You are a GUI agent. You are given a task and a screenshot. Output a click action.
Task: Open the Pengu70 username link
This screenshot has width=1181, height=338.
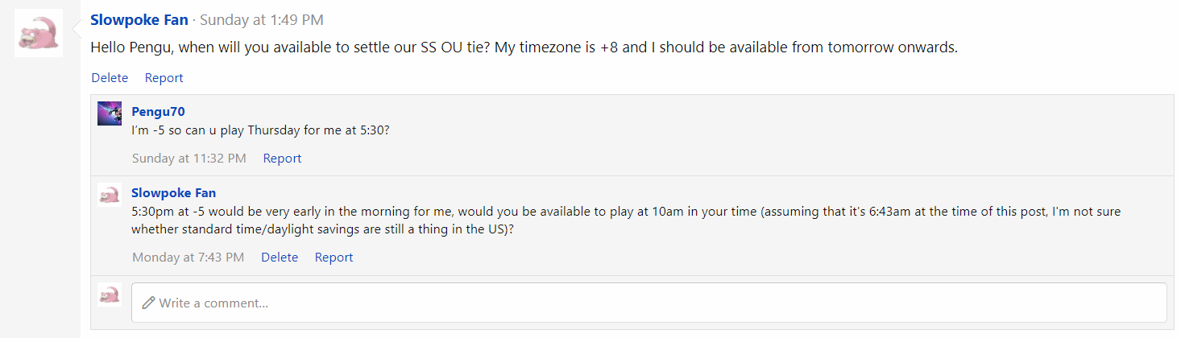coord(158,111)
